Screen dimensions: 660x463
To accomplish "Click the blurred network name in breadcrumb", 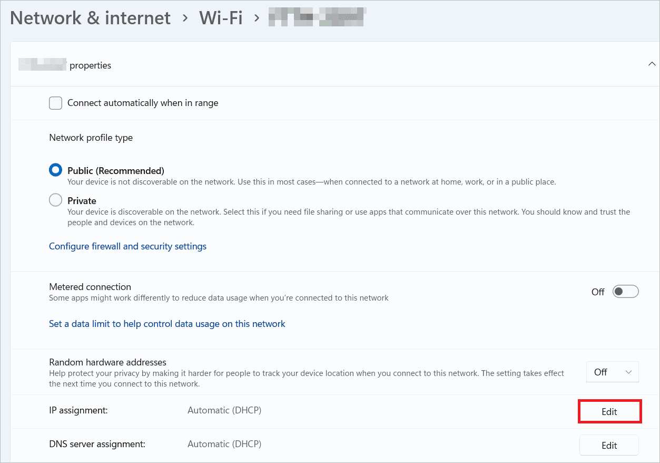I will 317,18.
